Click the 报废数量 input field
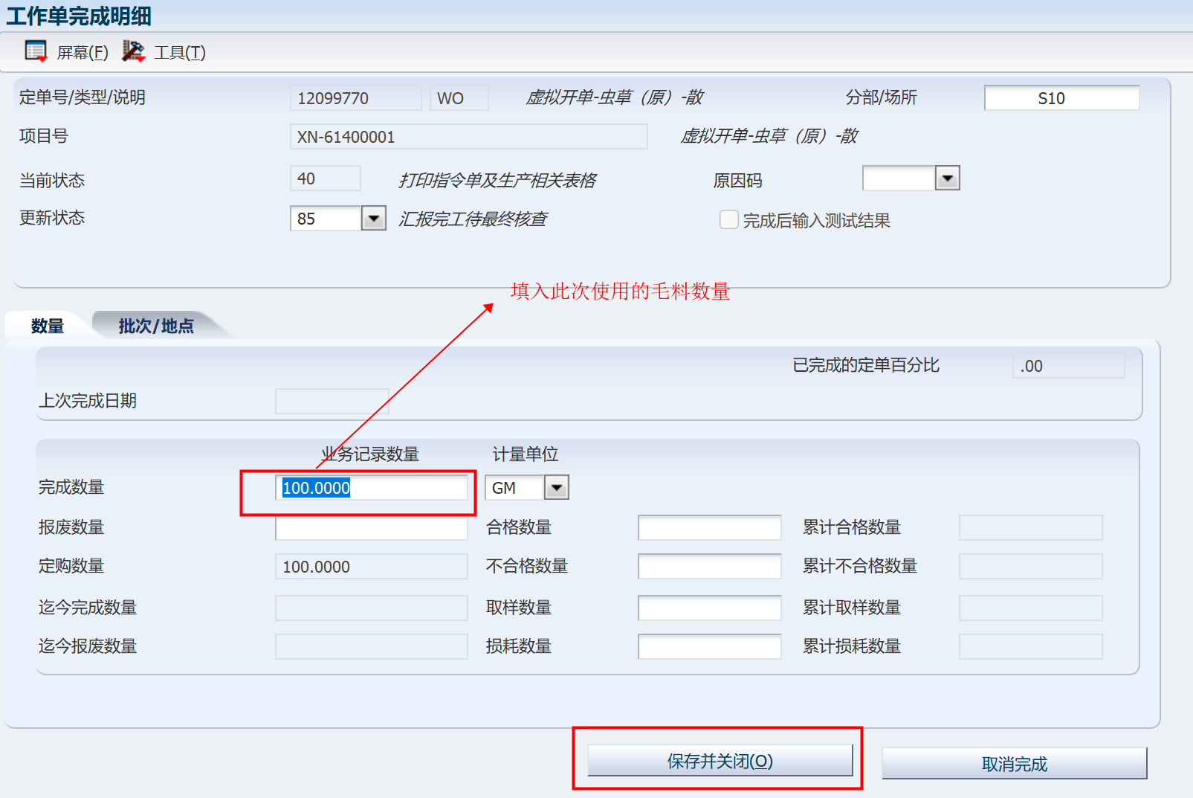 (x=372, y=527)
